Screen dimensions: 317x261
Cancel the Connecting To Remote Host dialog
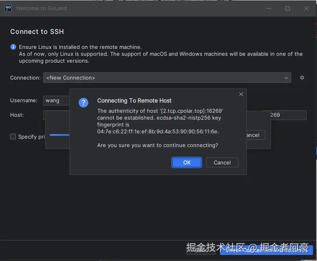tap(222, 162)
